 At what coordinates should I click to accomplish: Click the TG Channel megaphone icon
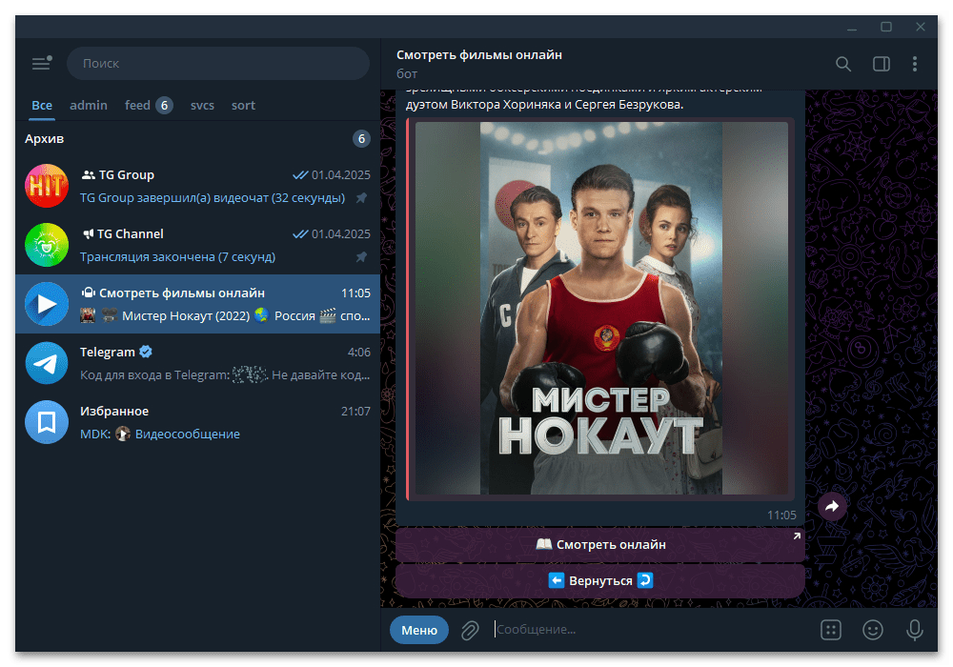tap(88, 233)
